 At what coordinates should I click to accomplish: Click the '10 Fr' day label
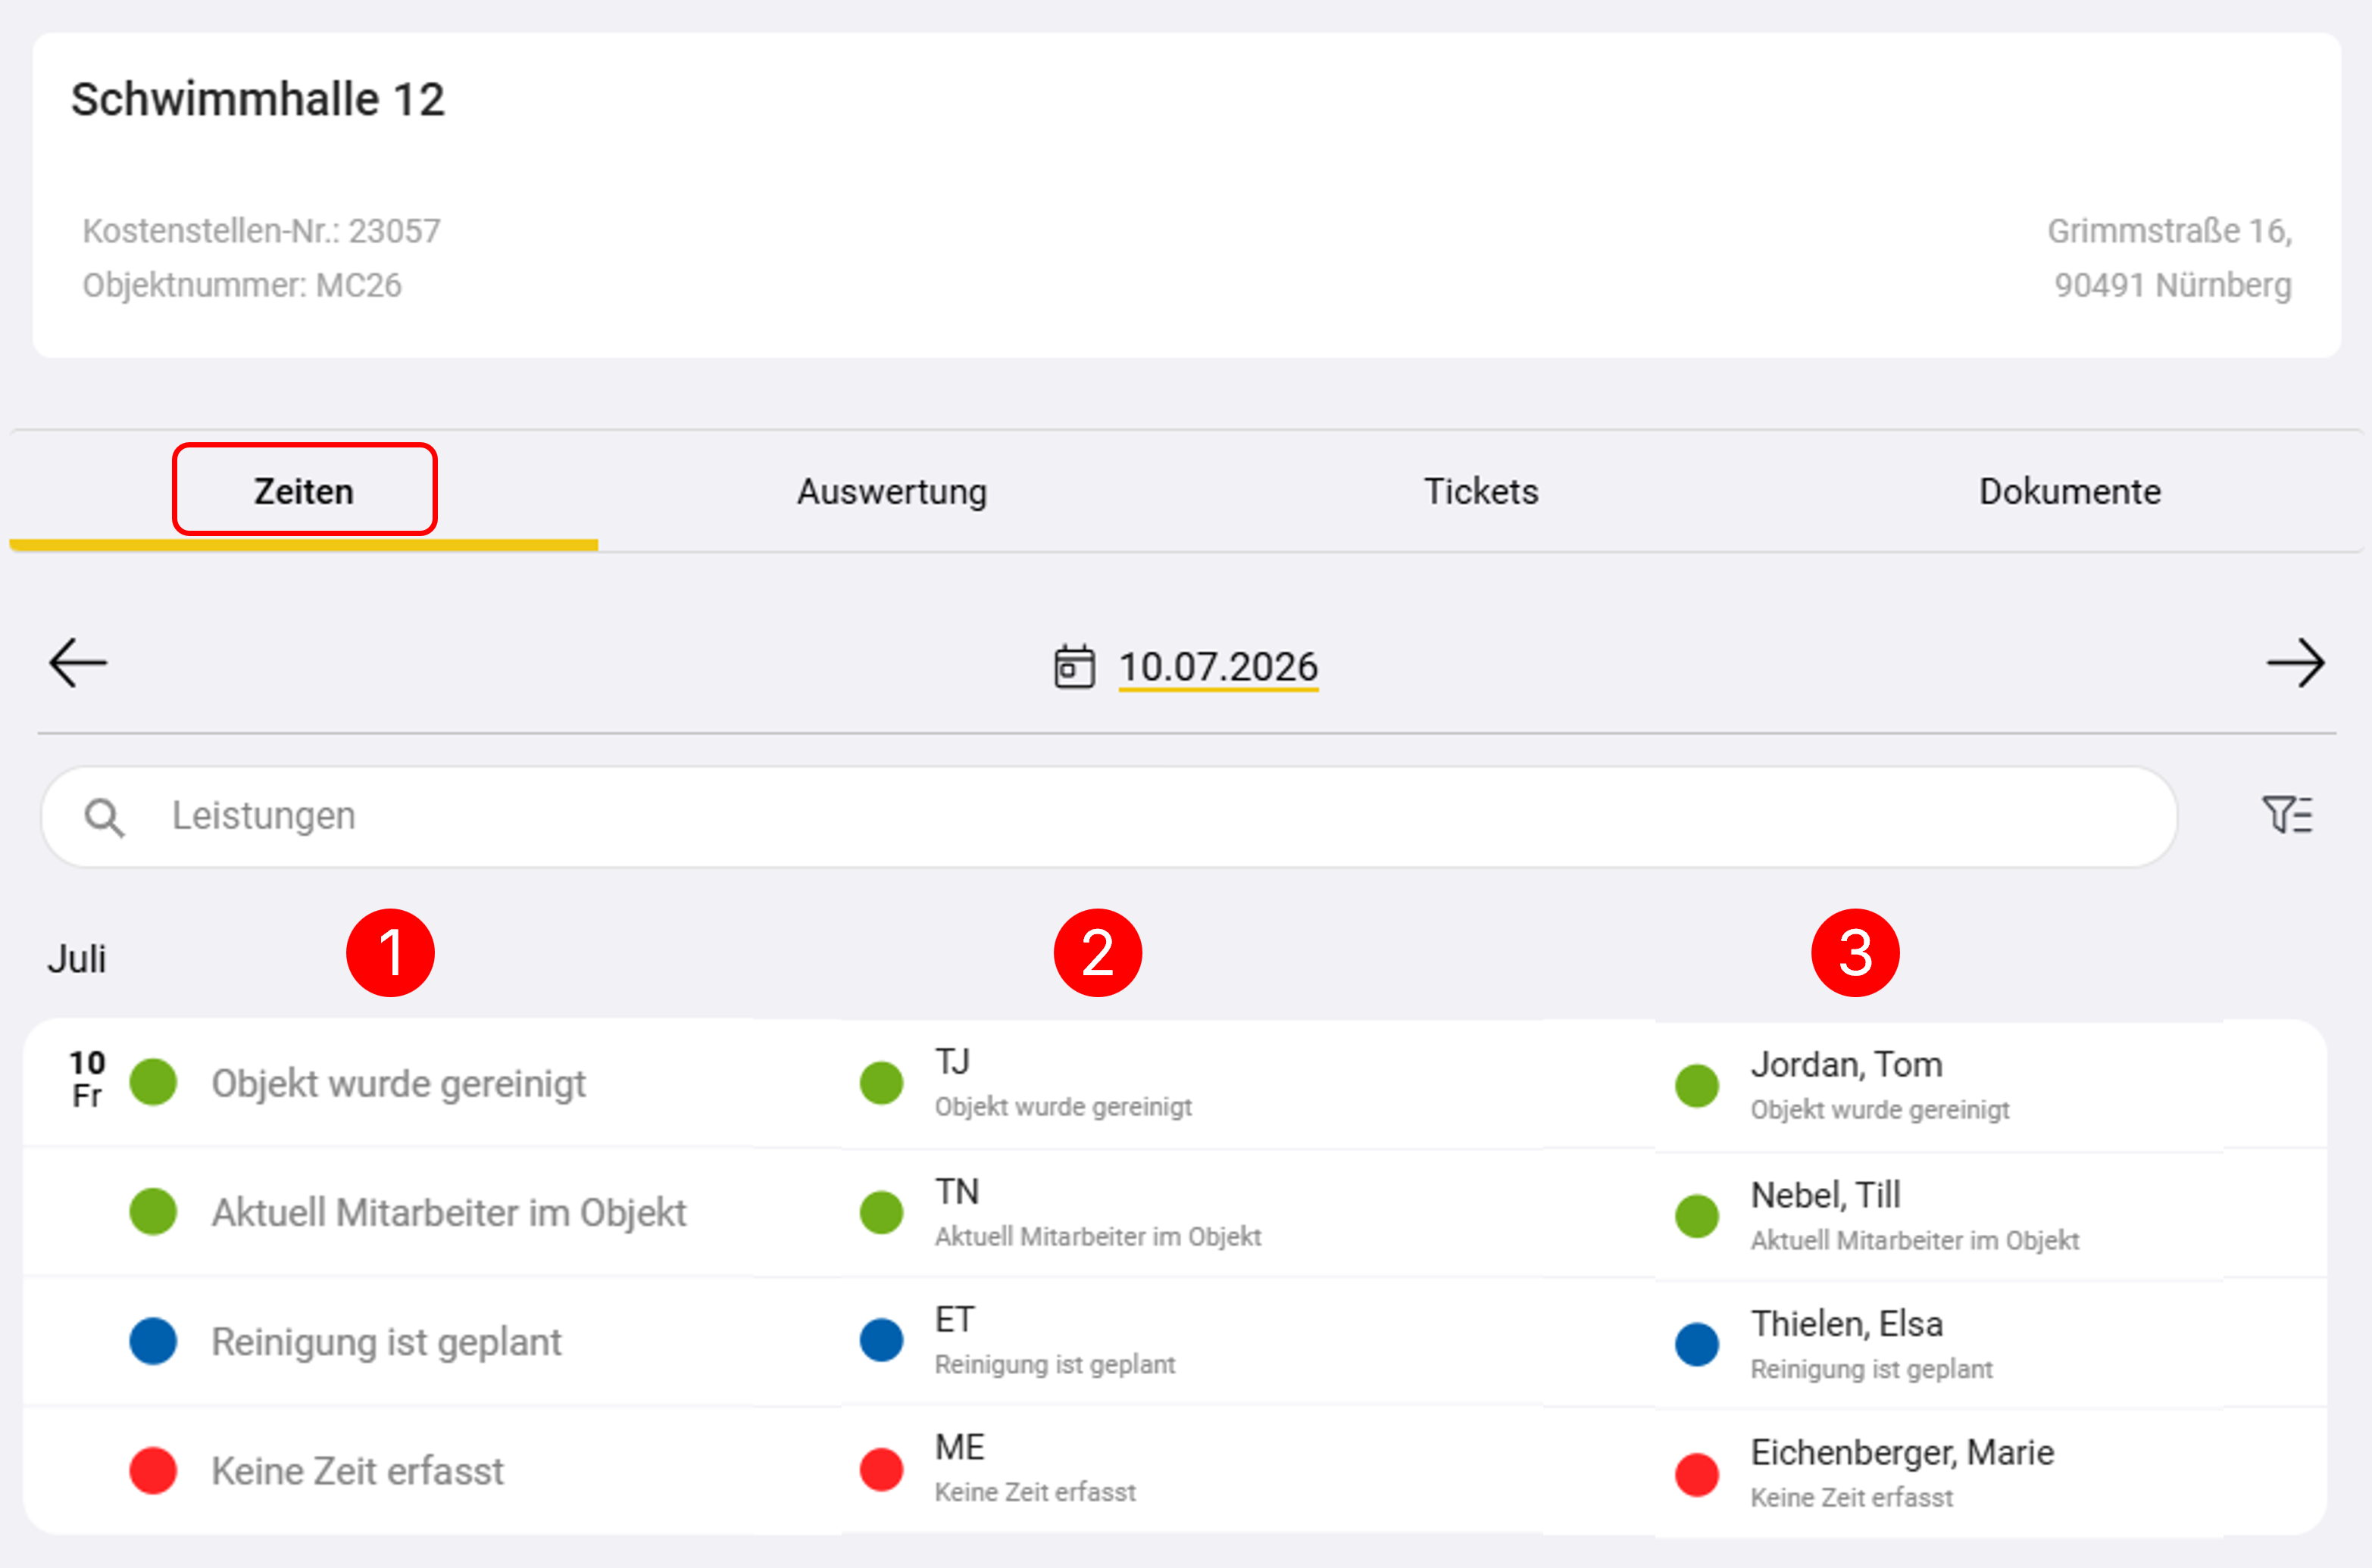tap(87, 1079)
